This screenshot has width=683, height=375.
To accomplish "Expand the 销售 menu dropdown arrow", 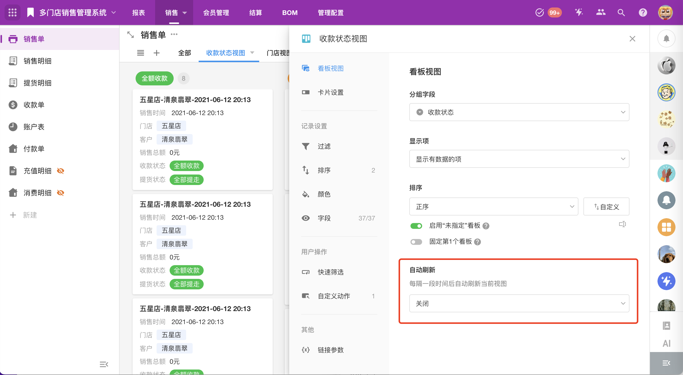I will (185, 13).
